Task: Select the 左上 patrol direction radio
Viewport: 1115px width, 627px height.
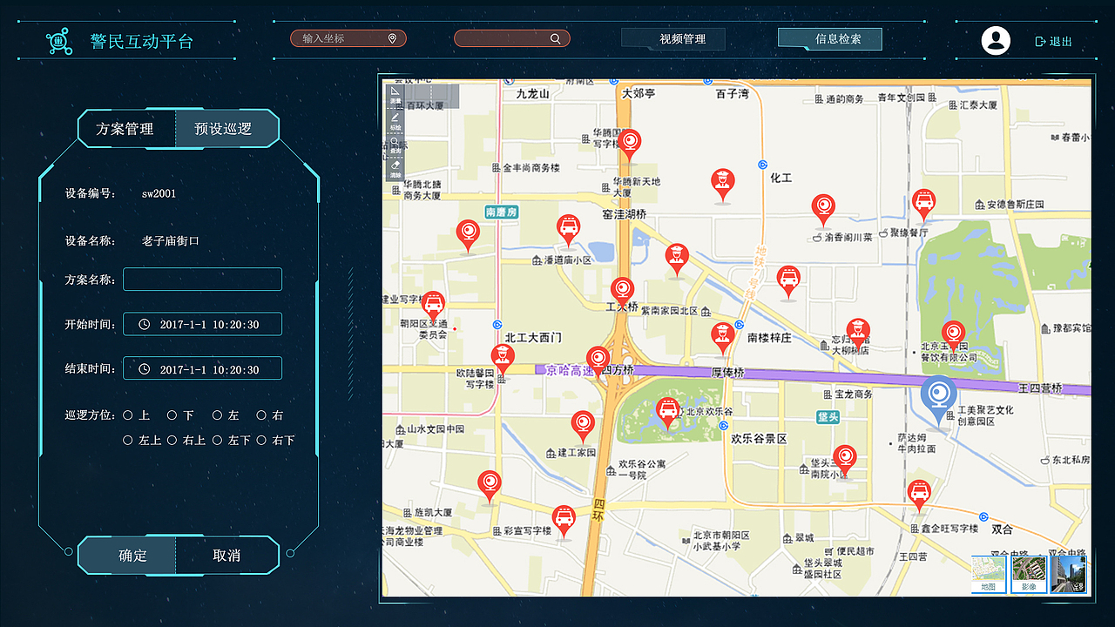Action: pyautogui.click(x=128, y=441)
